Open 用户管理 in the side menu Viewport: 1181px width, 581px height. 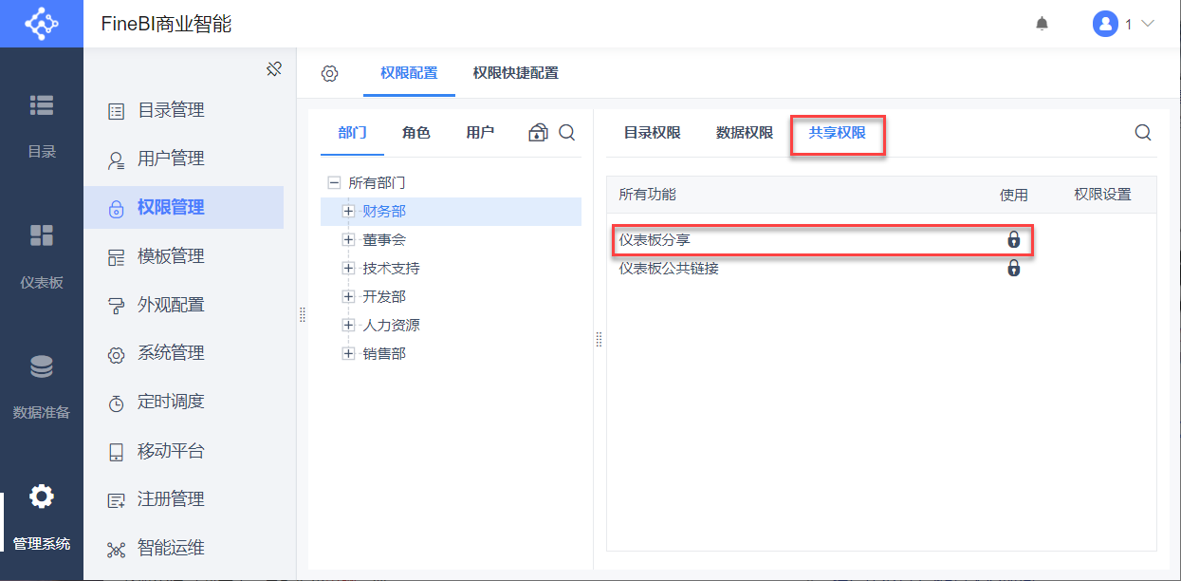click(171, 159)
